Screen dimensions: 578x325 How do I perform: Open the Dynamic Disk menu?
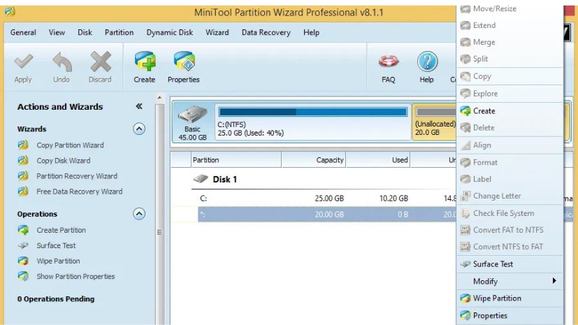[169, 32]
